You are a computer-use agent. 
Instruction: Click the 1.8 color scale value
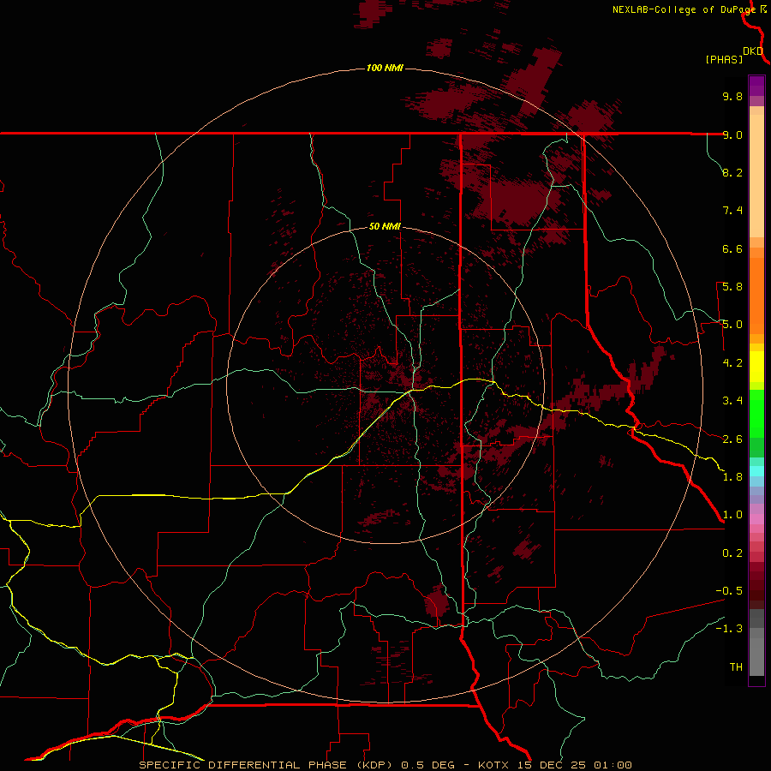point(732,476)
